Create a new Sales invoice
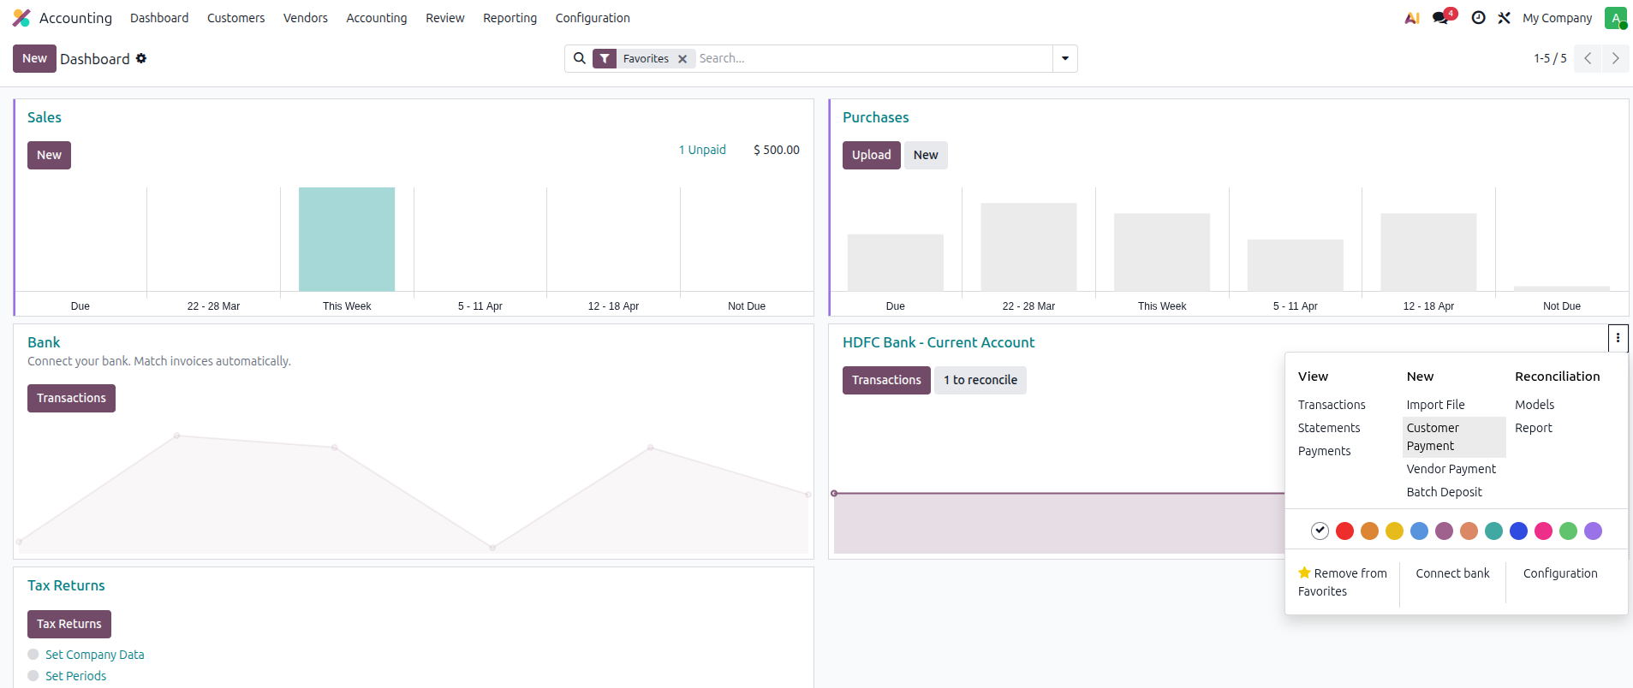The image size is (1633, 688). click(49, 155)
